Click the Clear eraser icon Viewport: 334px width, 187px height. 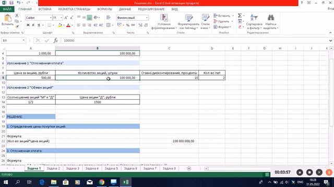(x=240, y=26)
